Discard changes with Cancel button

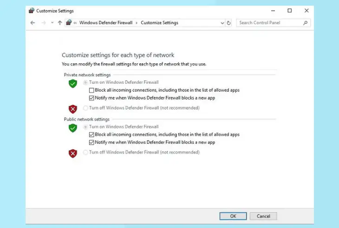263,216
